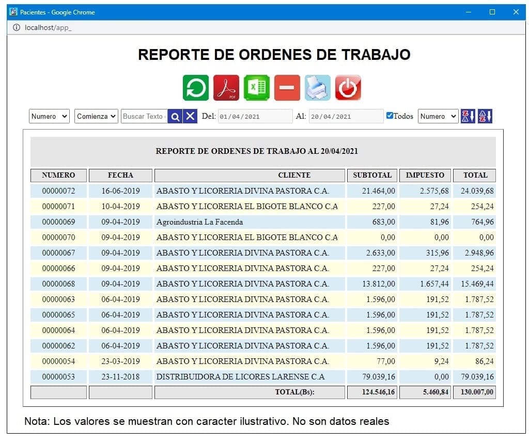Select order number 00000068
Image resolution: width=529 pixels, height=444 pixels.
[x=58, y=284]
